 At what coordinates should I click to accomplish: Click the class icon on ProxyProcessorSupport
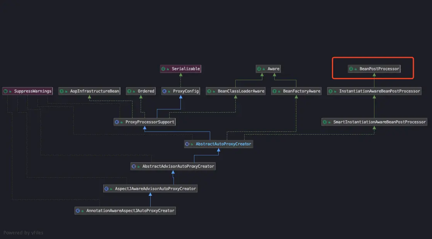[117, 121]
